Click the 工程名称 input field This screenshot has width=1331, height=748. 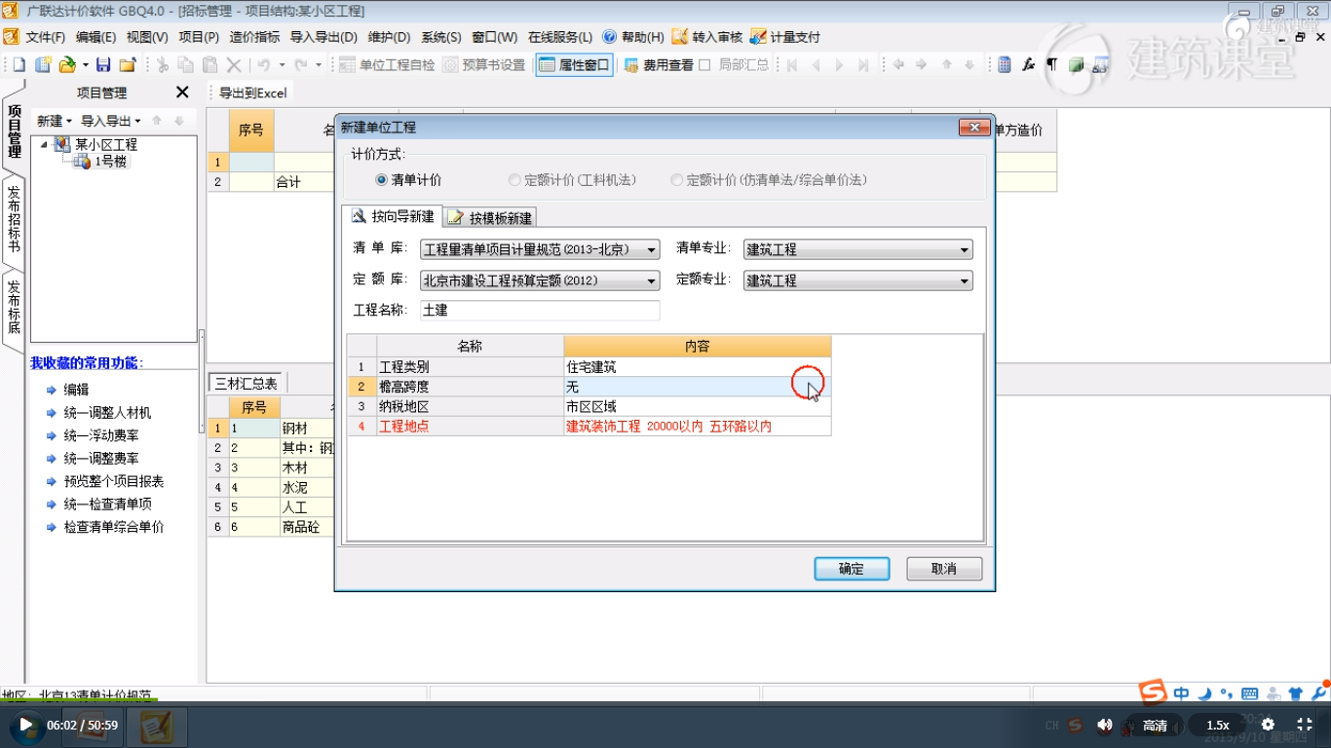pyautogui.click(x=540, y=311)
